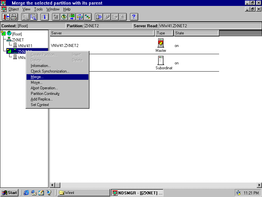Select the [Root] tree node
This screenshot has width=262, height=197.
coord(17,34)
